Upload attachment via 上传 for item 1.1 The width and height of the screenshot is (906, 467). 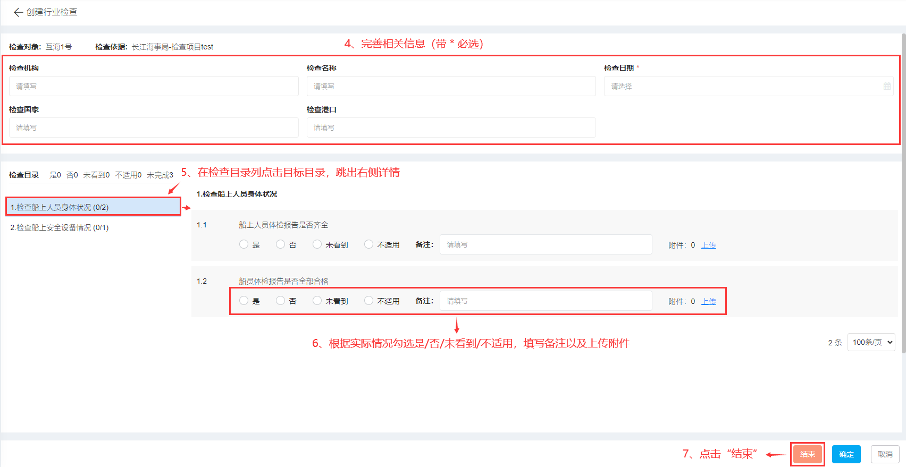click(x=709, y=245)
